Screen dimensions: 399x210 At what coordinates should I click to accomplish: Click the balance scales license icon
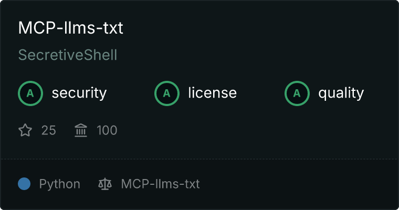click(105, 184)
